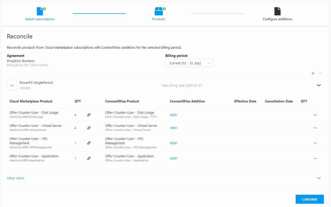Expand the Other Items section chevron
The height and width of the screenshot is (207, 331).
[x=319, y=178]
